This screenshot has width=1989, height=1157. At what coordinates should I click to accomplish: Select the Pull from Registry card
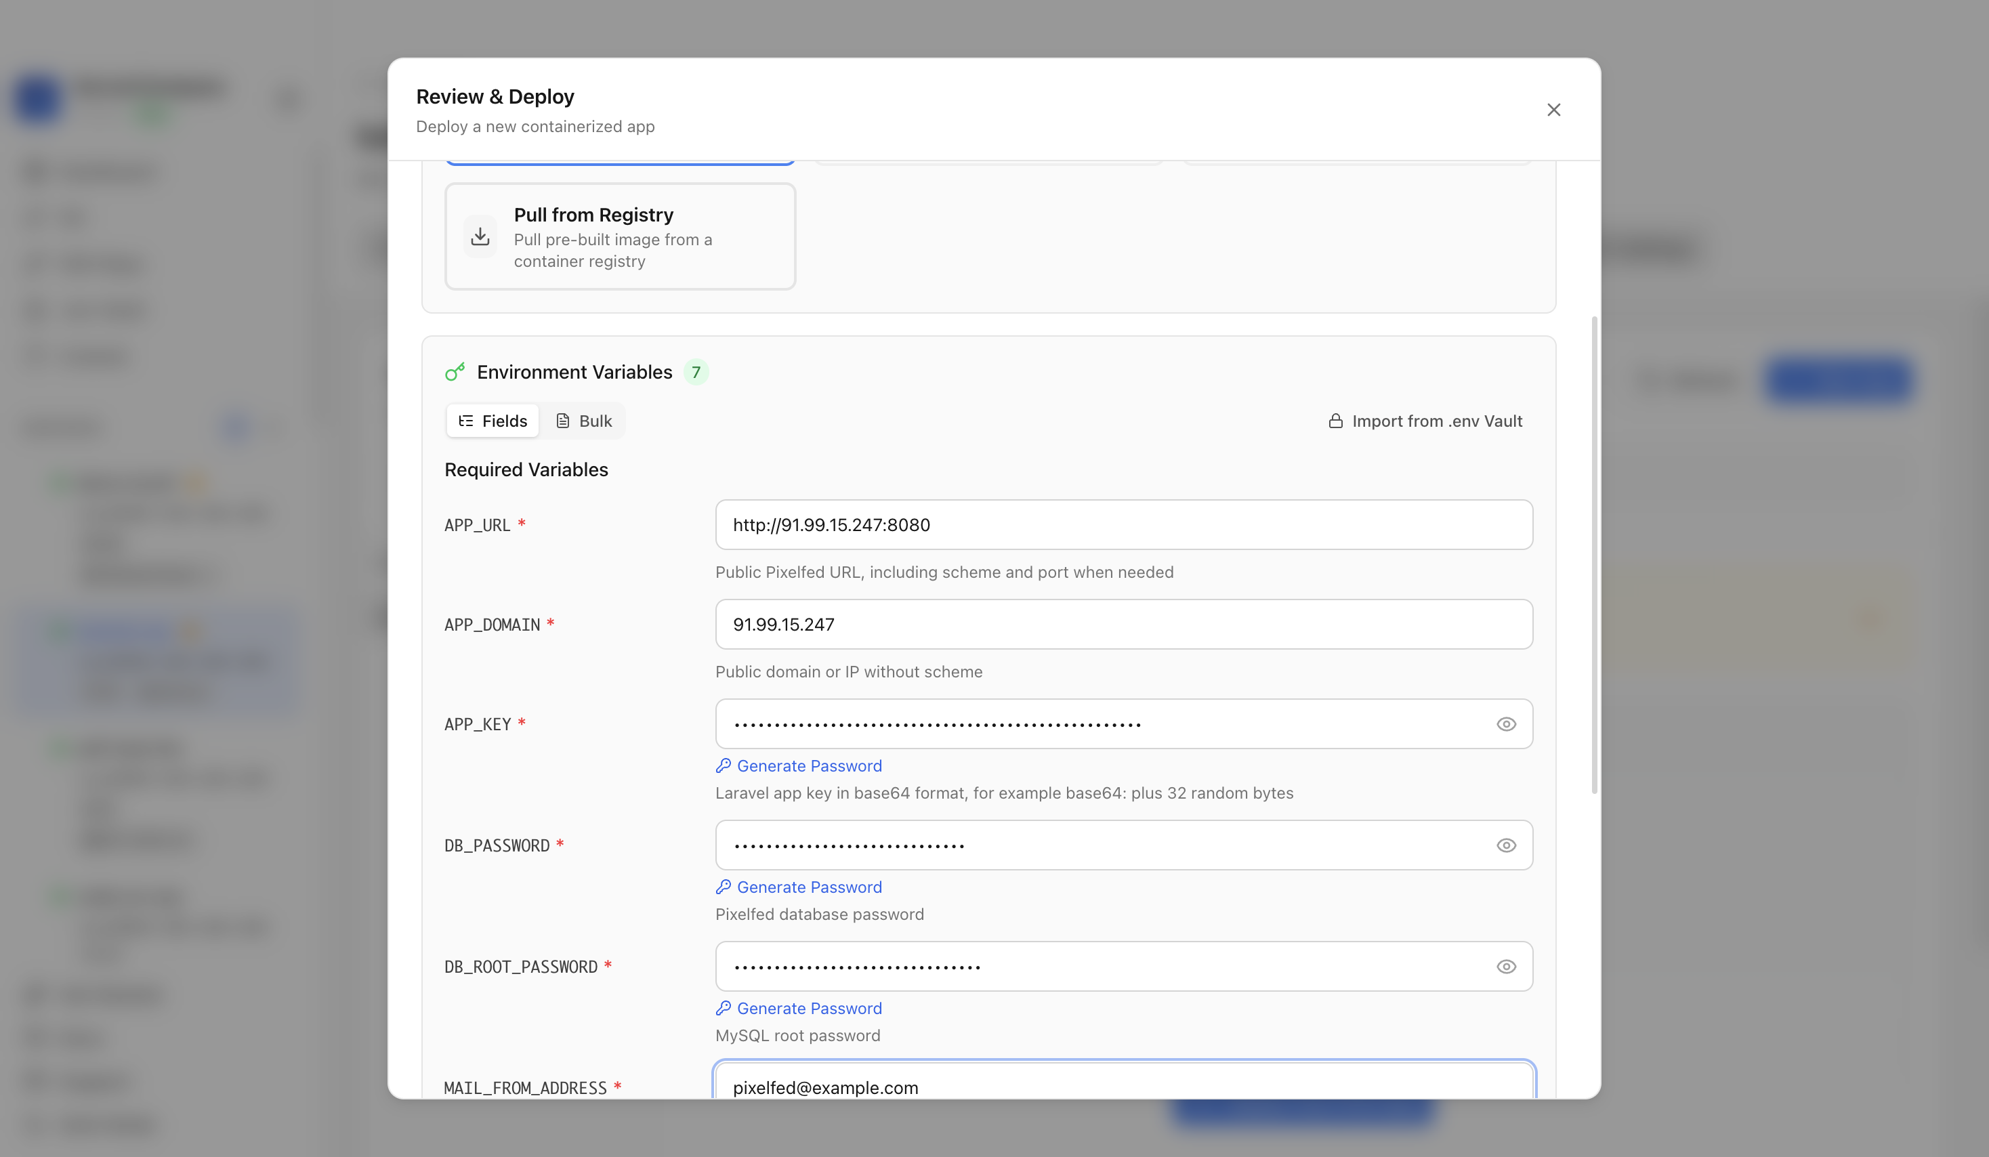point(620,237)
